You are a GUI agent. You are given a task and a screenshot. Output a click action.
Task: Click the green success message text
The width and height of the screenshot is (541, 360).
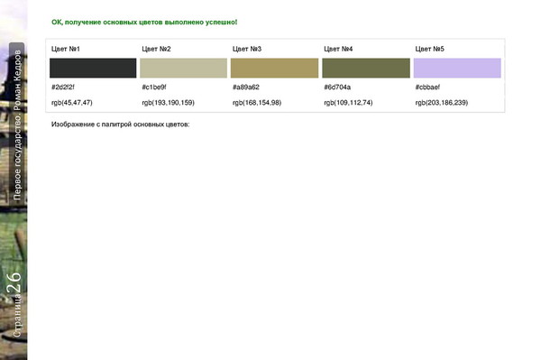144,22
